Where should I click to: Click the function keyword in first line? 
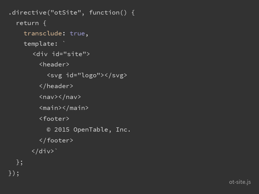click(x=104, y=13)
